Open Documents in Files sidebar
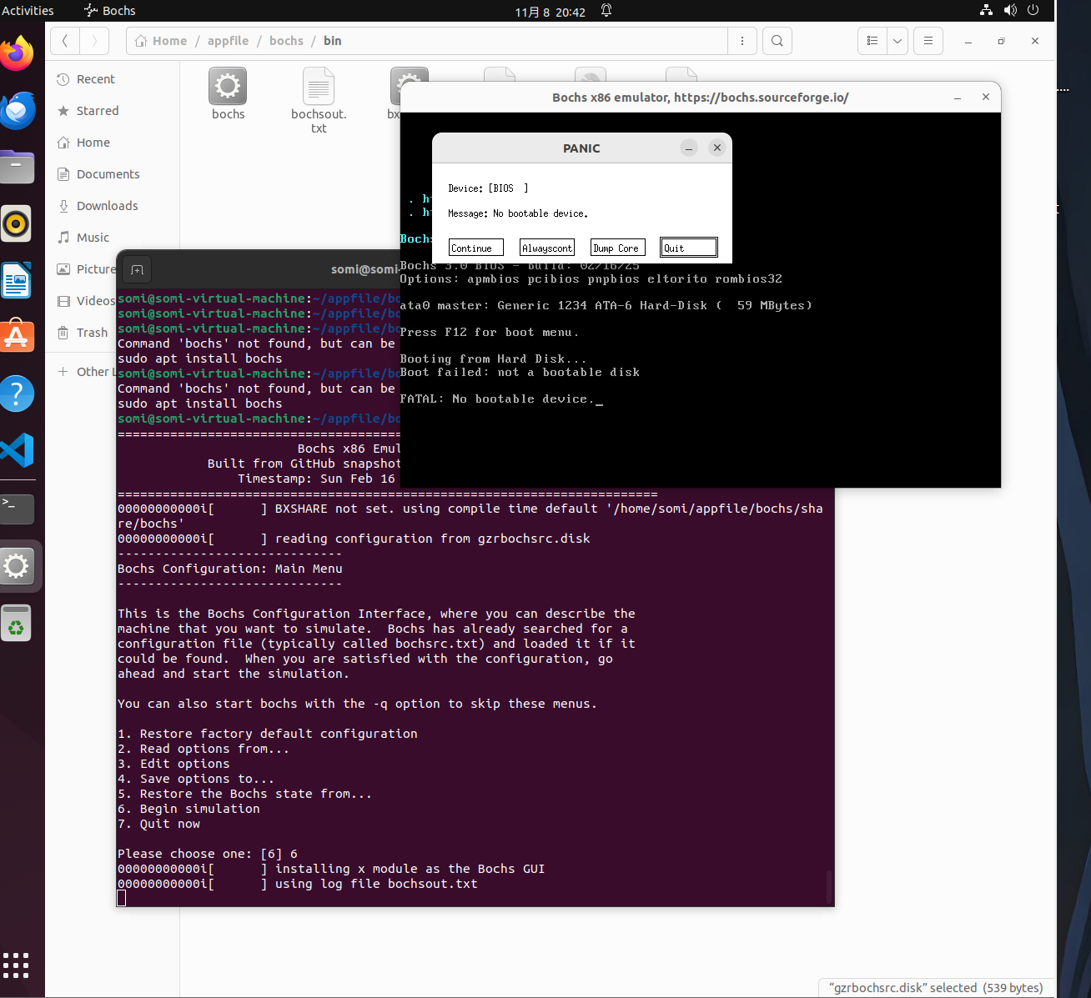The image size is (1091, 998). point(113,174)
